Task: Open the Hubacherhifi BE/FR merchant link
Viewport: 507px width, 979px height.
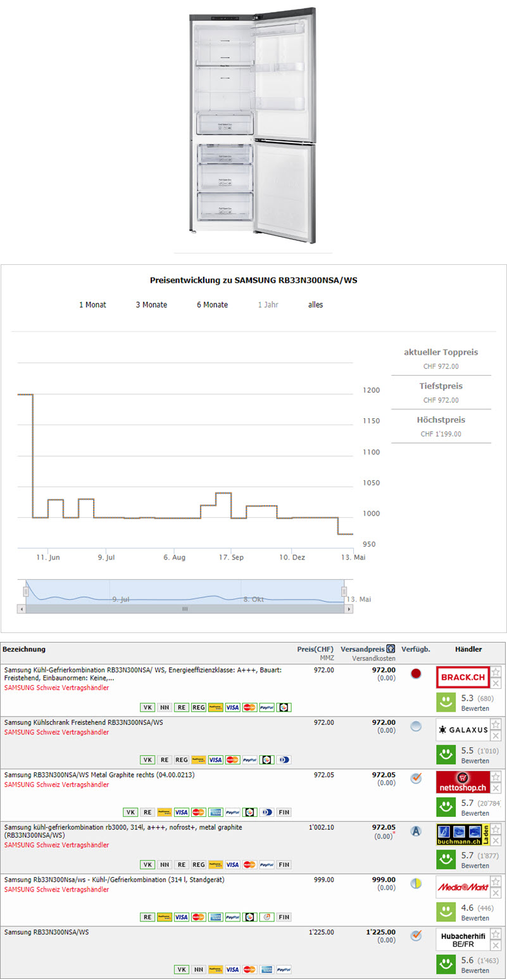Action: pyautogui.click(x=463, y=940)
